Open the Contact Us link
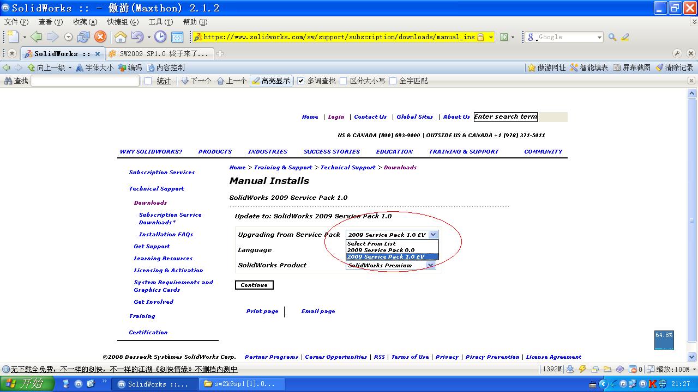The width and height of the screenshot is (698, 392). [x=370, y=117]
